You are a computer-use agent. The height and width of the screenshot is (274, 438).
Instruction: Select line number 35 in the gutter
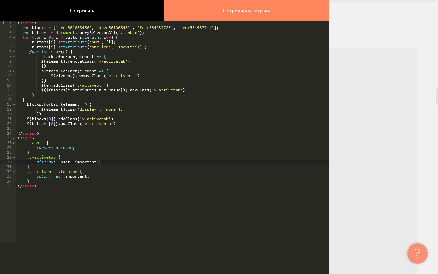coord(9,186)
